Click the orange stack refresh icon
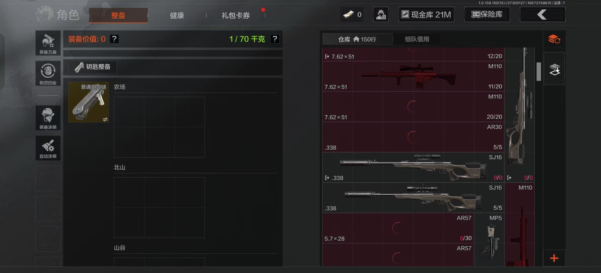Screen dimensions: 601x273 554,39
